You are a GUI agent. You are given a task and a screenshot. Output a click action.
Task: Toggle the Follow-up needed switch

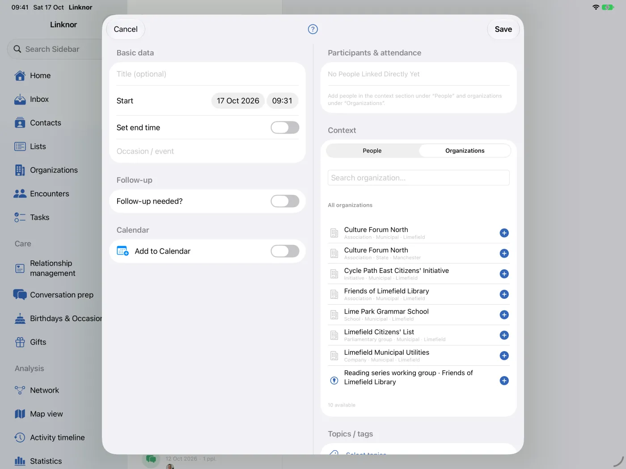(285, 201)
